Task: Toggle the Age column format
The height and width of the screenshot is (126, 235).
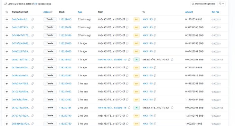Action: (80, 12)
